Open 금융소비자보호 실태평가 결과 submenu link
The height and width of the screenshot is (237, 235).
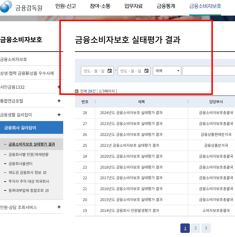pyautogui.click(x=32, y=144)
